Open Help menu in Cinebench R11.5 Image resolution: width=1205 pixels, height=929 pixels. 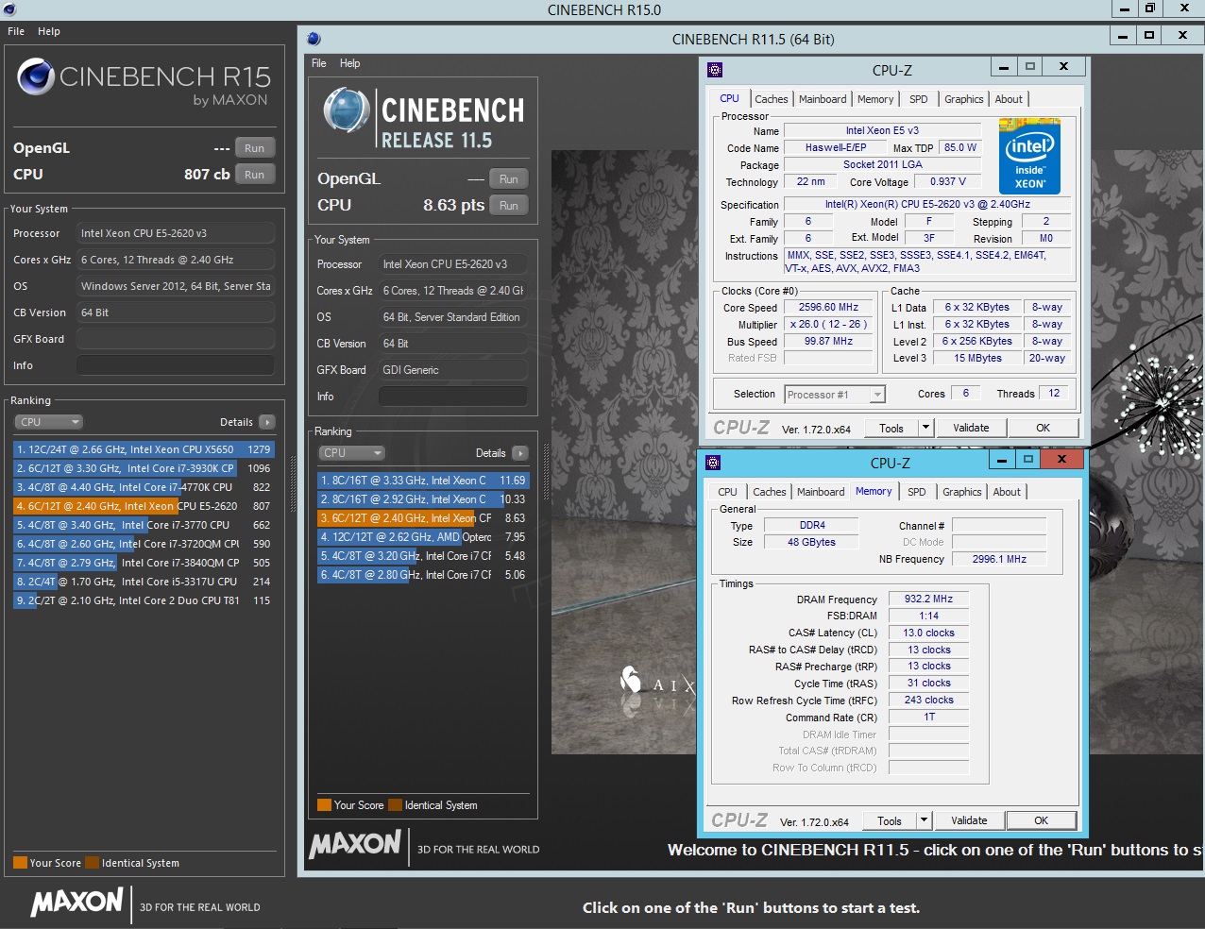[x=350, y=63]
